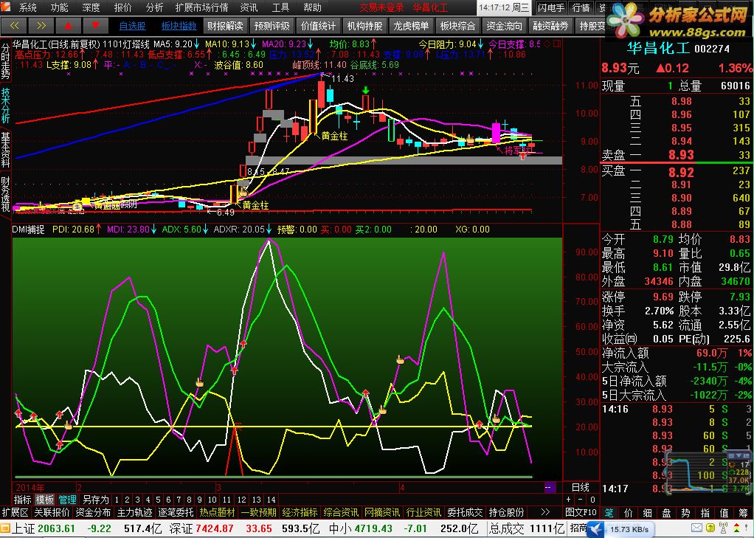Click the blue bird network speed widget
754x538 pixels.
tap(620, 529)
